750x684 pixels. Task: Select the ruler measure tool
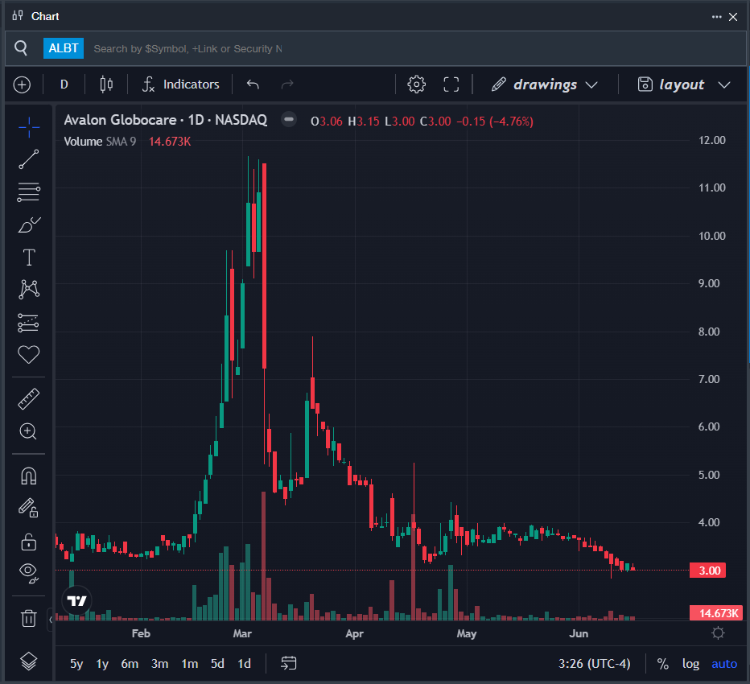pos(29,399)
